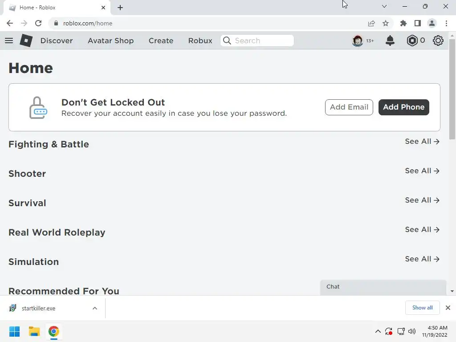Toggle Chrome side panel

(x=418, y=23)
